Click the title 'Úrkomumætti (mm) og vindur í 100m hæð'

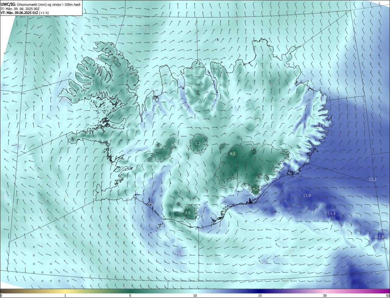point(48,4)
